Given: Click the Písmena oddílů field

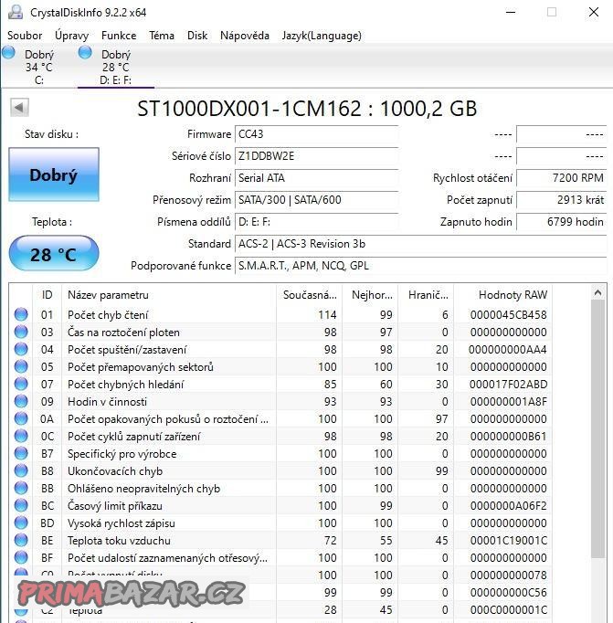Looking at the screenshot, I should [316, 222].
